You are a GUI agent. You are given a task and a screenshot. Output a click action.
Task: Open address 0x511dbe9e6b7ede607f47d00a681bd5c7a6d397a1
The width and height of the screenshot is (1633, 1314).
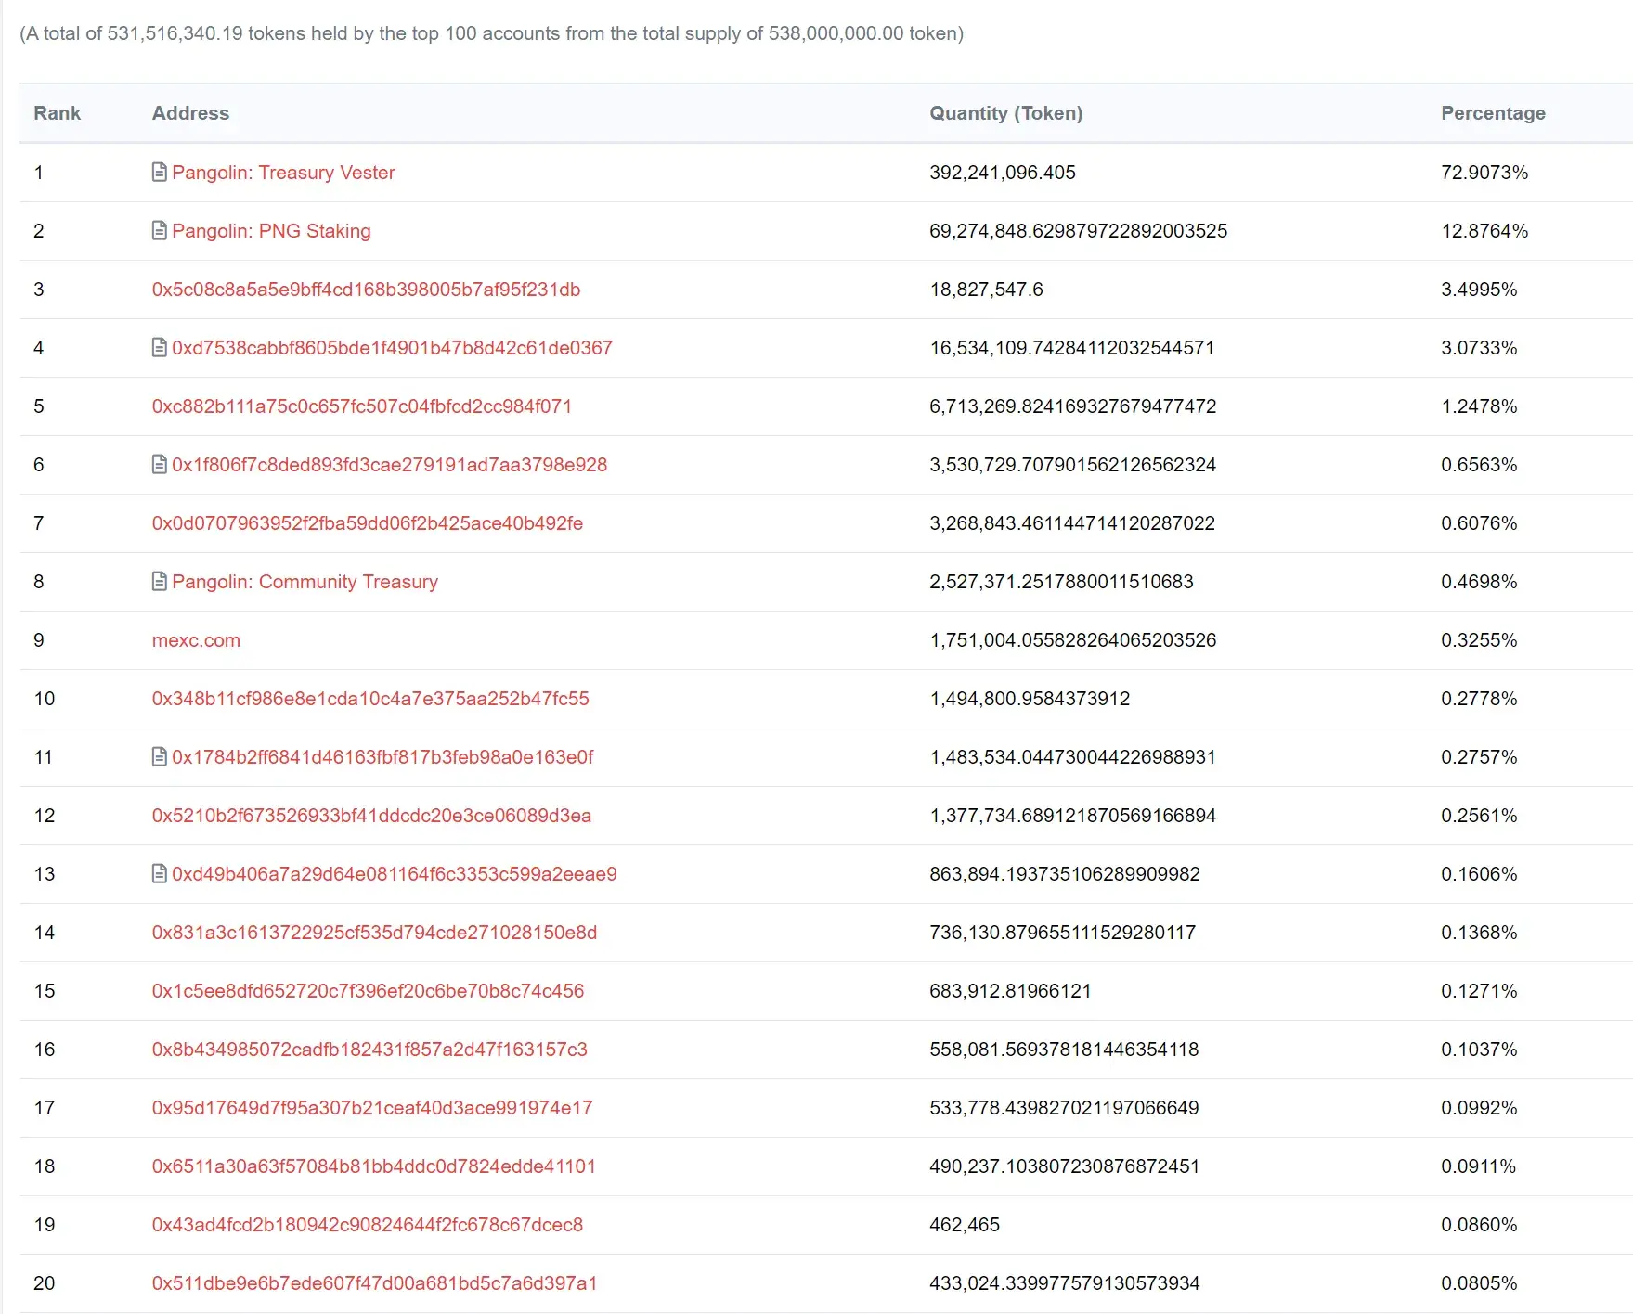[374, 1283]
